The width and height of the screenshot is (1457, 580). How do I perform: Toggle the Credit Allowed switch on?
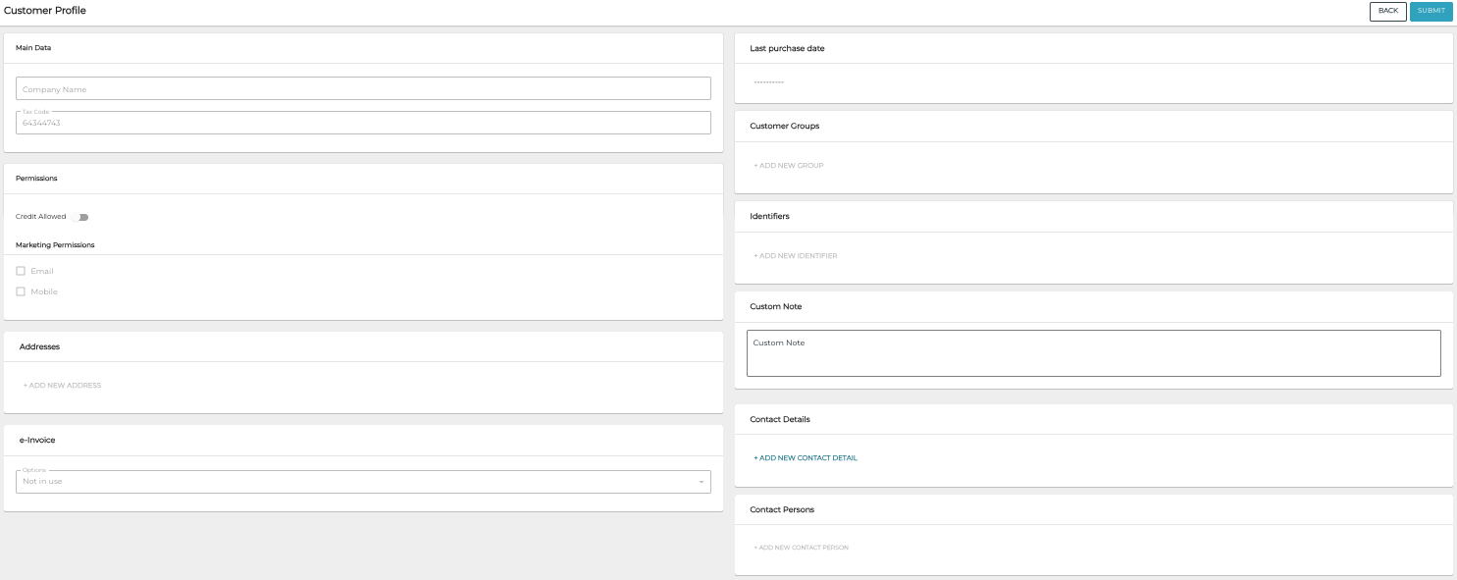pos(82,217)
